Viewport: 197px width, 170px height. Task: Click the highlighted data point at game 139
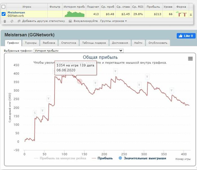pos(80,81)
